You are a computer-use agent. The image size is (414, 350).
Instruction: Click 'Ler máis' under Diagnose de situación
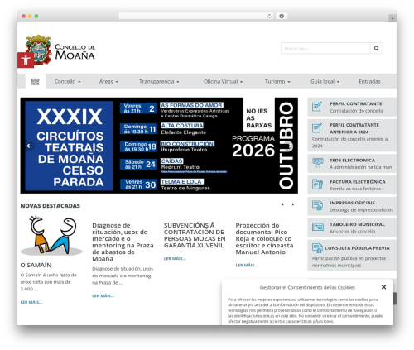(103, 295)
